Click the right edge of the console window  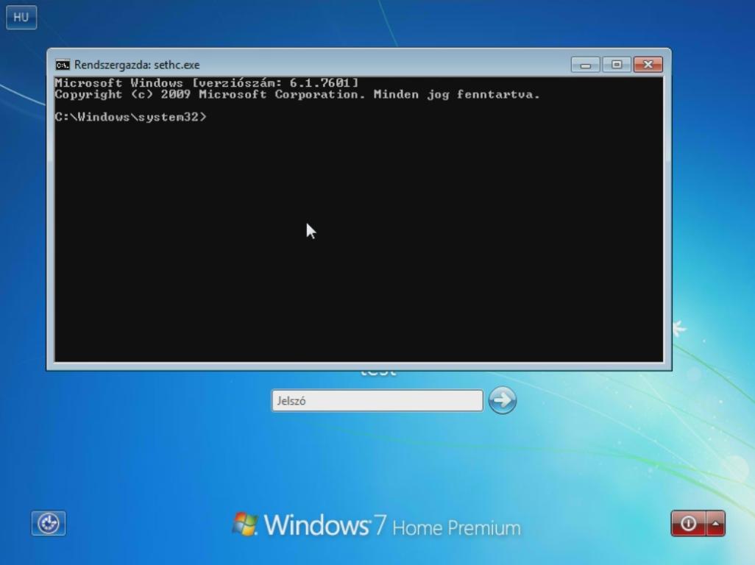(x=667, y=221)
